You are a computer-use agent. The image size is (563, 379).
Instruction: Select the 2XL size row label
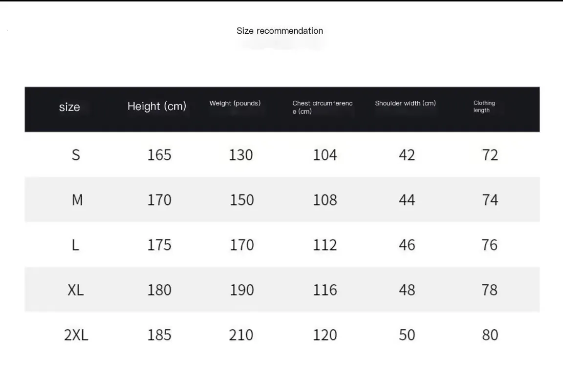(76, 335)
